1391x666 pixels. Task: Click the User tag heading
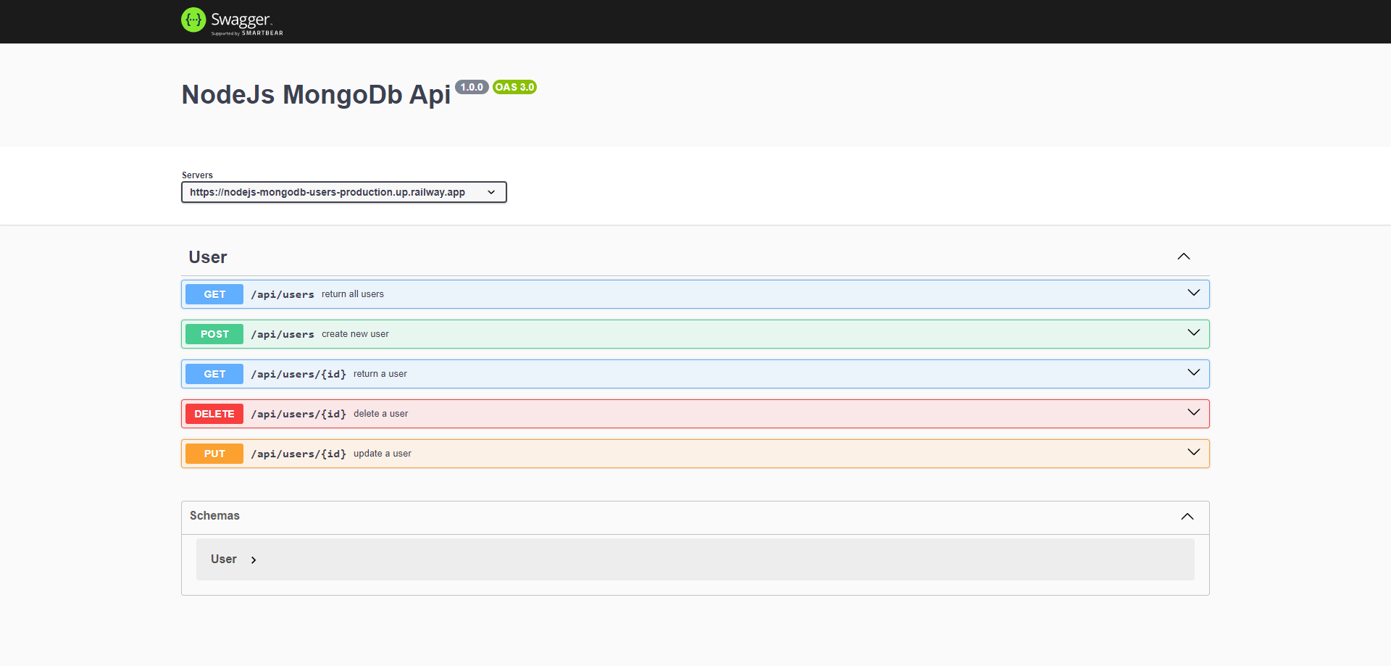pyautogui.click(x=208, y=257)
